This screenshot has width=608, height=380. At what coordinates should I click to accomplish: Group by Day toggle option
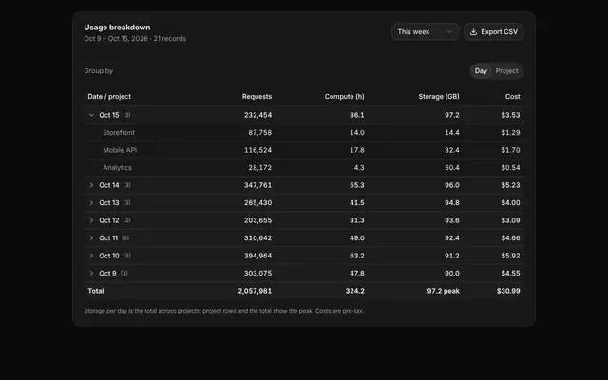coord(481,71)
